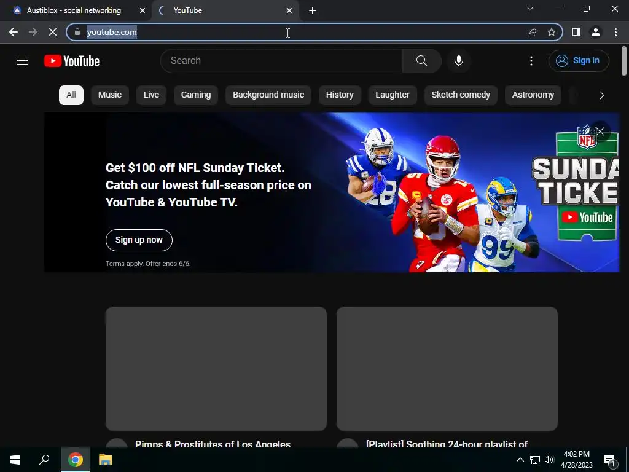Click the Soothing 24-hour playlist title

click(447, 444)
